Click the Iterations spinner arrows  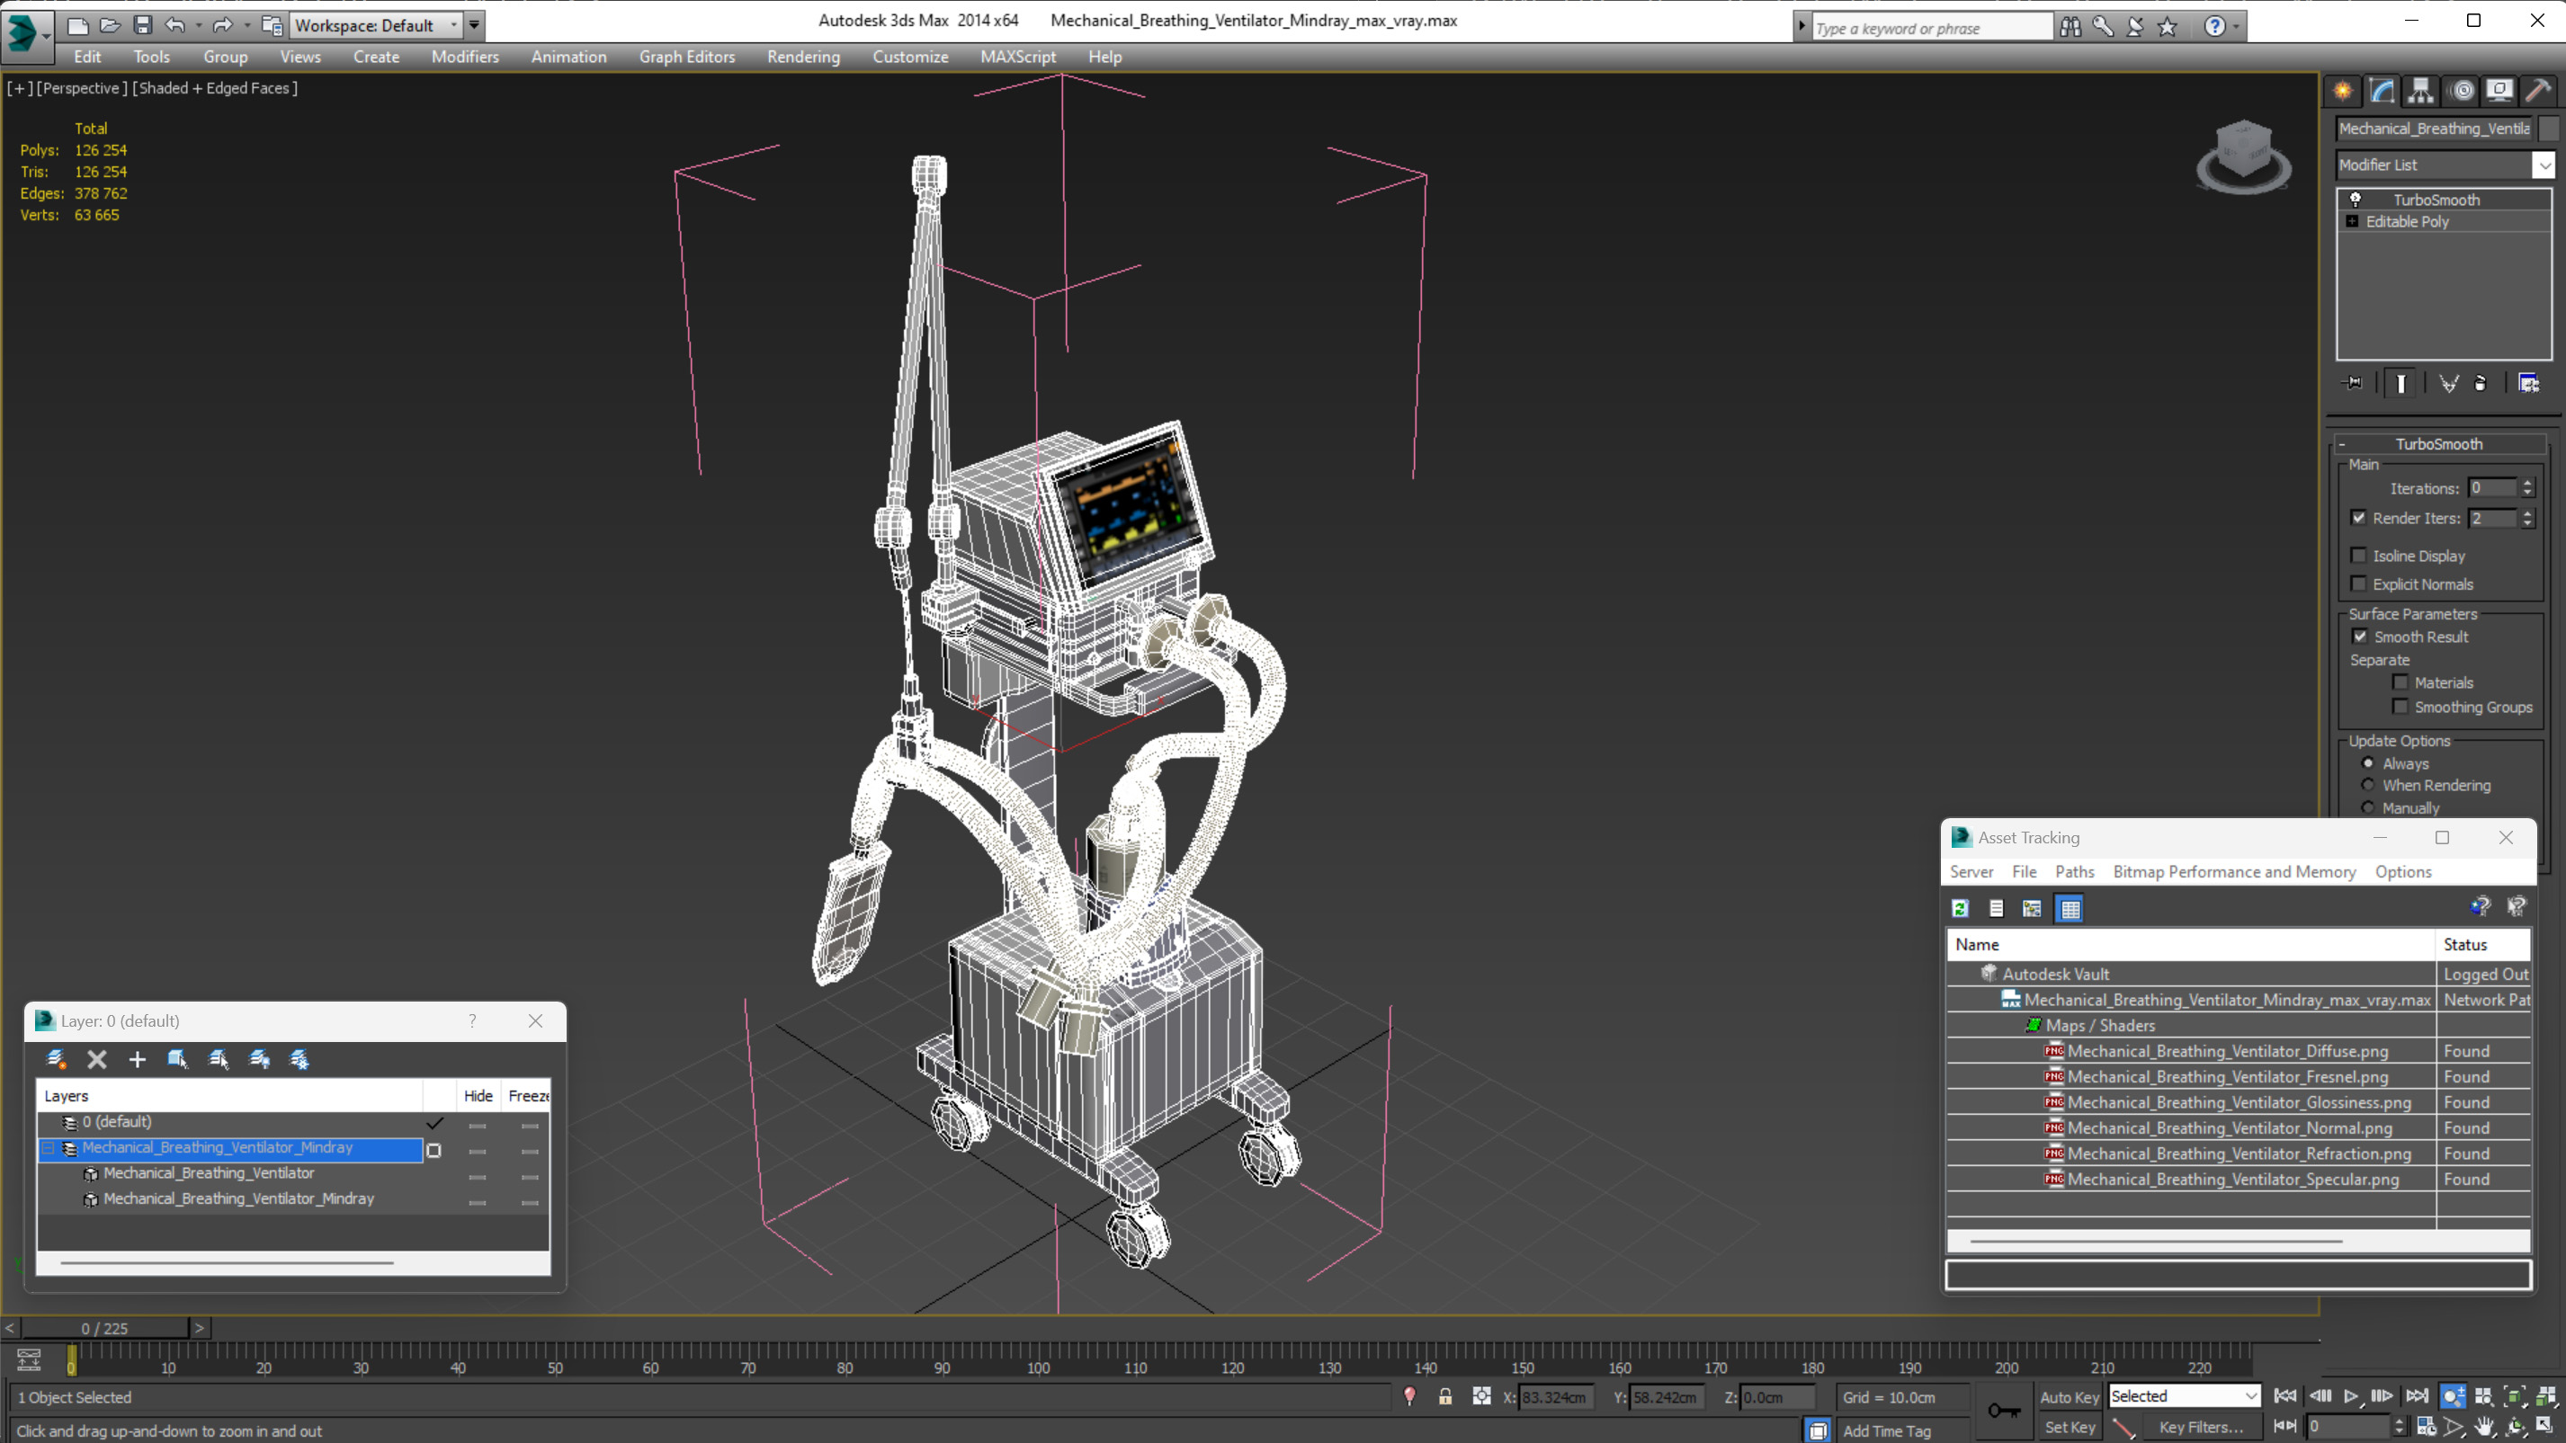click(x=2527, y=488)
